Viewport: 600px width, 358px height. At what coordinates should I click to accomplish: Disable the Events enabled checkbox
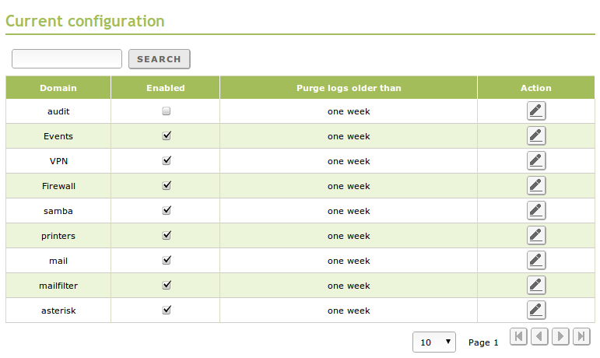pos(166,136)
